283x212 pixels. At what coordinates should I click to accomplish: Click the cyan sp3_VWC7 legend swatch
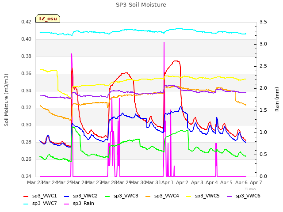[x=26, y=204]
